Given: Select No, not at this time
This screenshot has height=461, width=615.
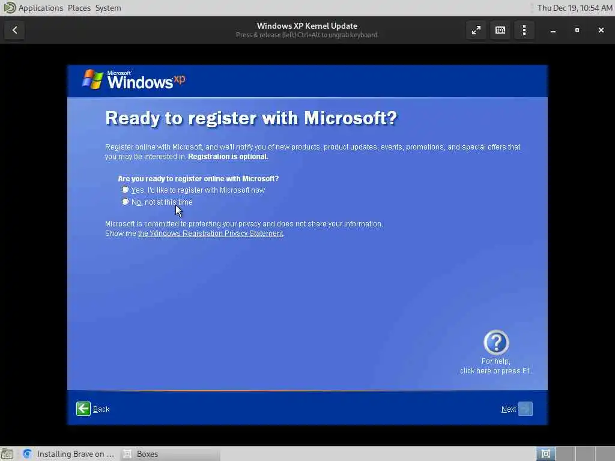Looking at the screenshot, I should [x=125, y=202].
